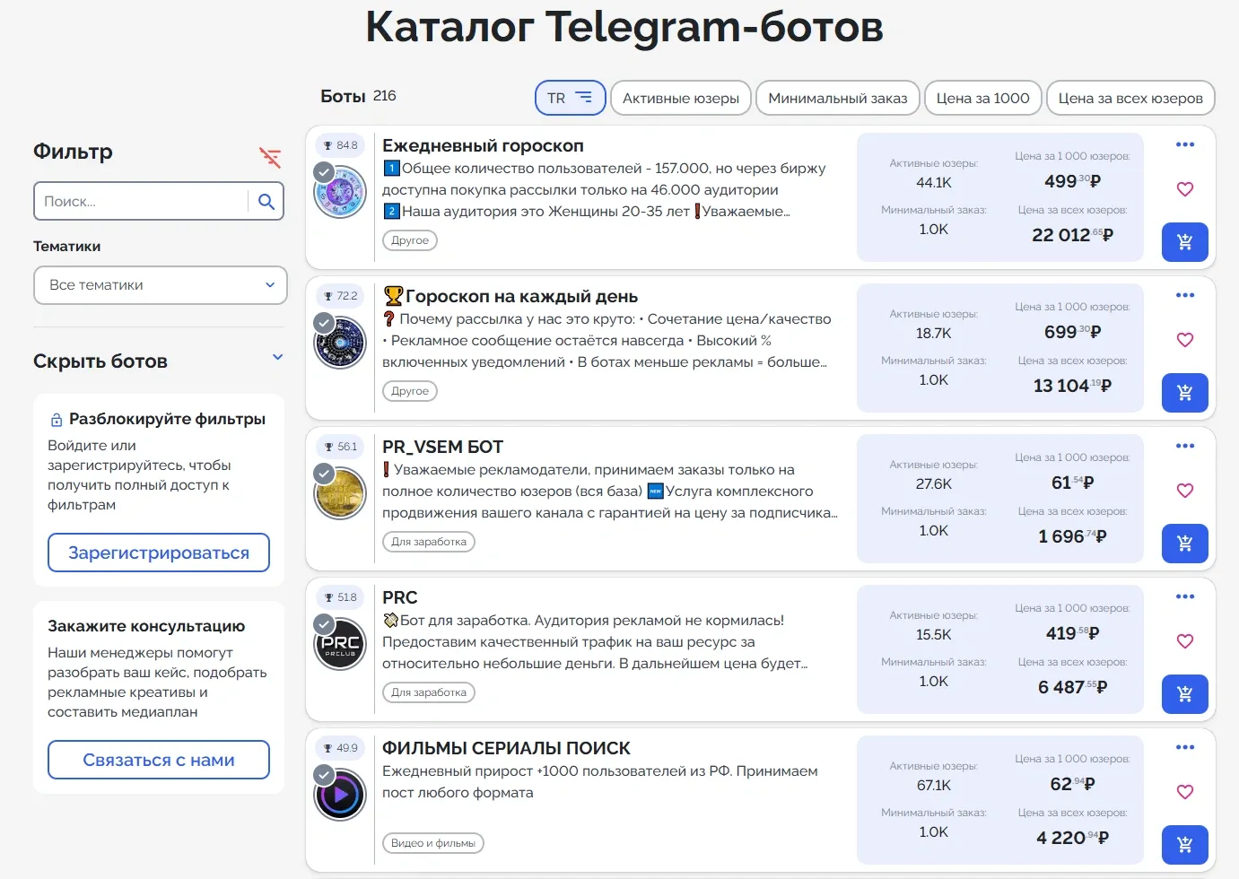Open ФИЛЬМЫ СЕРИАЛЫ ПОИСК play-icon avatar

(x=340, y=795)
